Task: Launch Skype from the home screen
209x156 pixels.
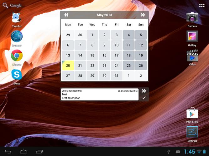Action: click(x=17, y=75)
